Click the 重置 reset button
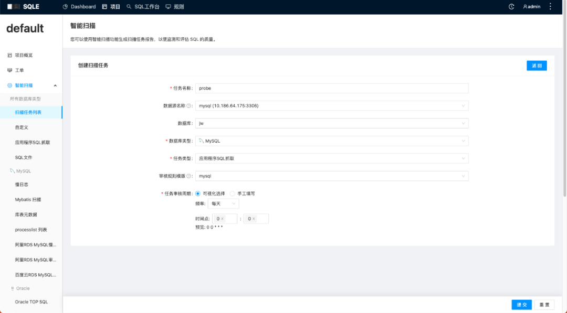567x313 pixels. 544,305
